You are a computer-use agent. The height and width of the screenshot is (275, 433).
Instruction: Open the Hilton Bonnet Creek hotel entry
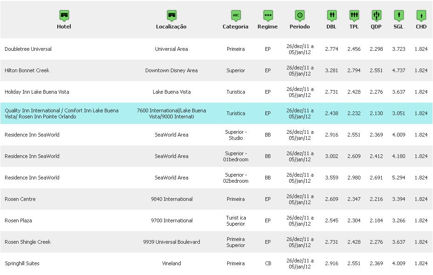tap(27, 70)
